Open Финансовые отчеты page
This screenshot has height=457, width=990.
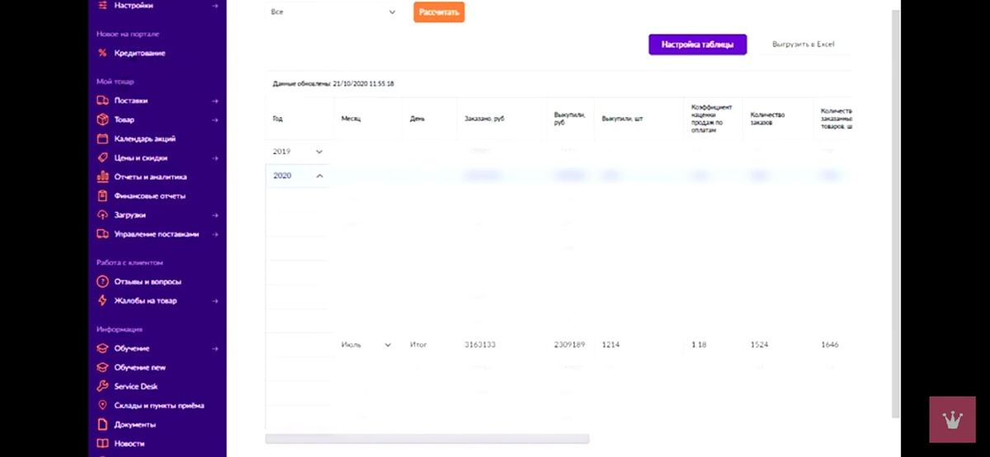pyautogui.click(x=150, y=196)
